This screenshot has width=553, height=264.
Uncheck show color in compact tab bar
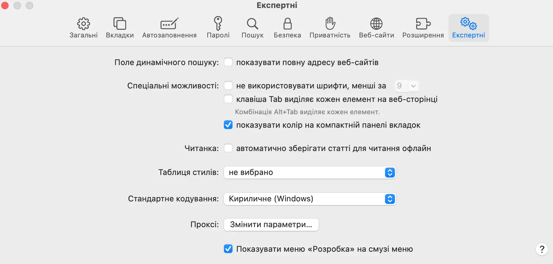tap(228, 125)
